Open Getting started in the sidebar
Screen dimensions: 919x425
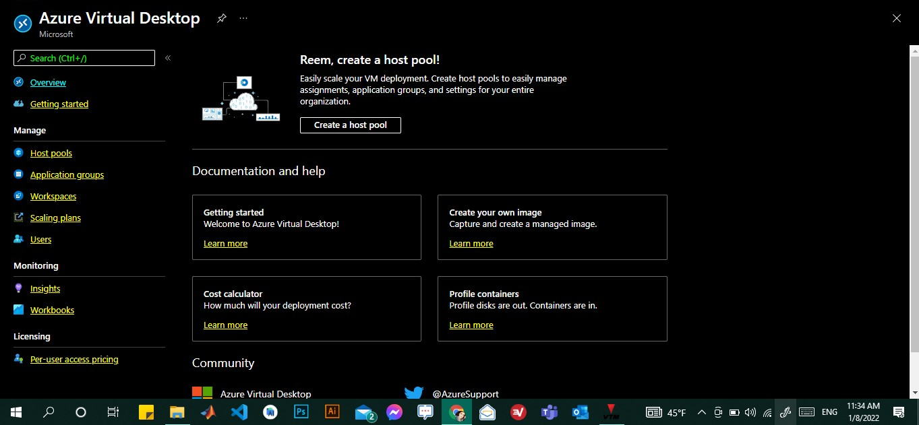click(59, 104)
